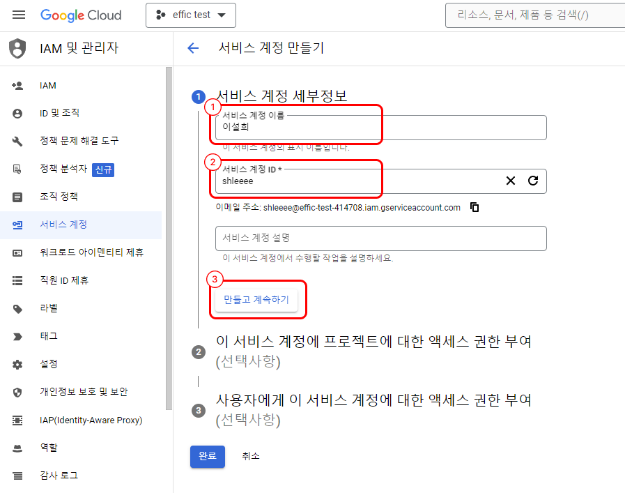Image resolution: width=625 pixels, height=493 pixels.
Task: Click the 취소 cancel button
Action: (x=251, y=456)
